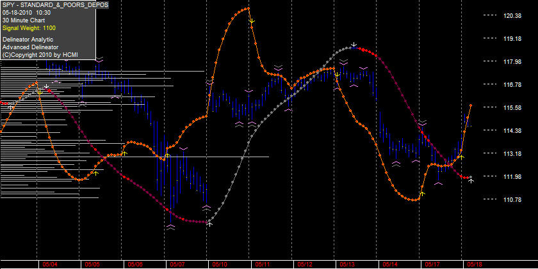Click the SPY symbol title text
Screen dimensions: 538x269
55,4
